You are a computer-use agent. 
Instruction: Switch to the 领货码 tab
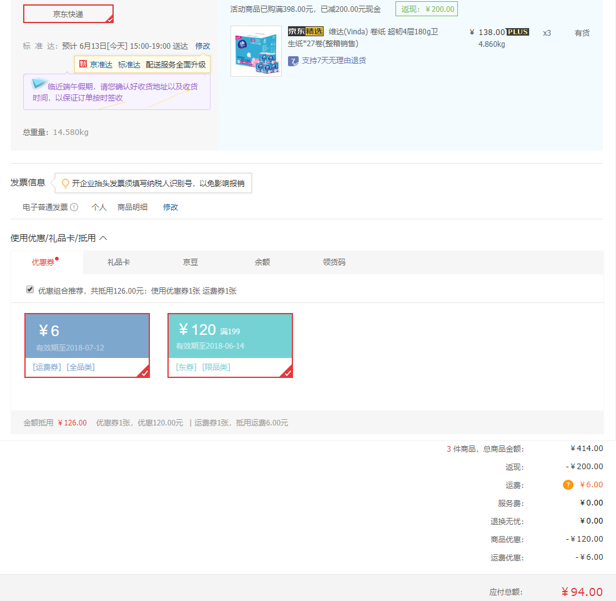pyautogui.click(x=334, y=262)
